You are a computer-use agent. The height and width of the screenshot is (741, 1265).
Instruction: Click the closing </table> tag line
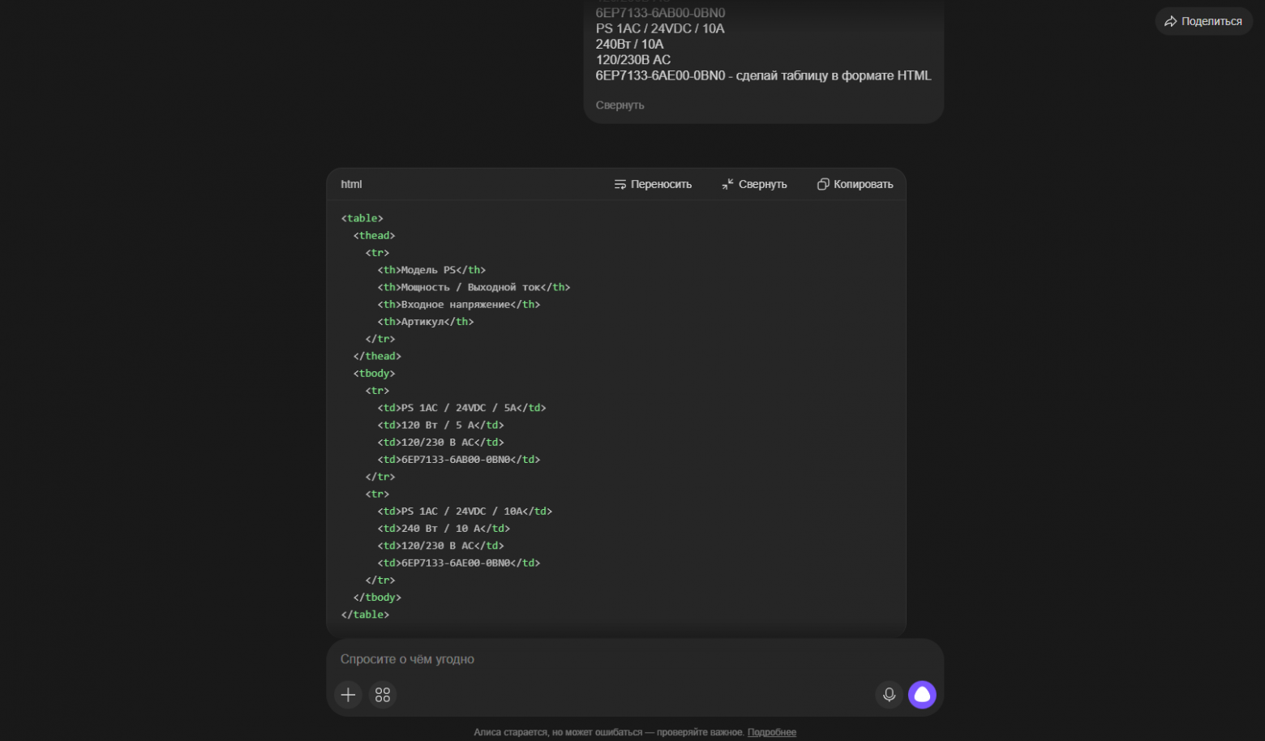365,615
